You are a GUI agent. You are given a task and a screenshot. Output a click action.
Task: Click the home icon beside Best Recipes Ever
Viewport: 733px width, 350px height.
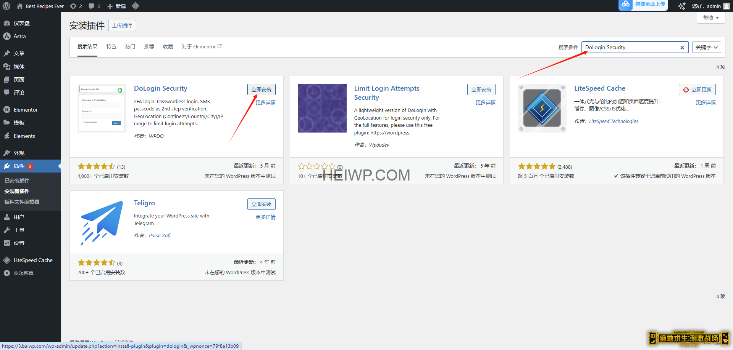pyautogui.click(x=20, y=6)
